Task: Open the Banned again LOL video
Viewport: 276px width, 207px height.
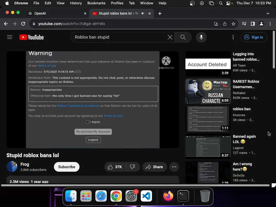Action: pyautogui.click(x=244, y=139)
